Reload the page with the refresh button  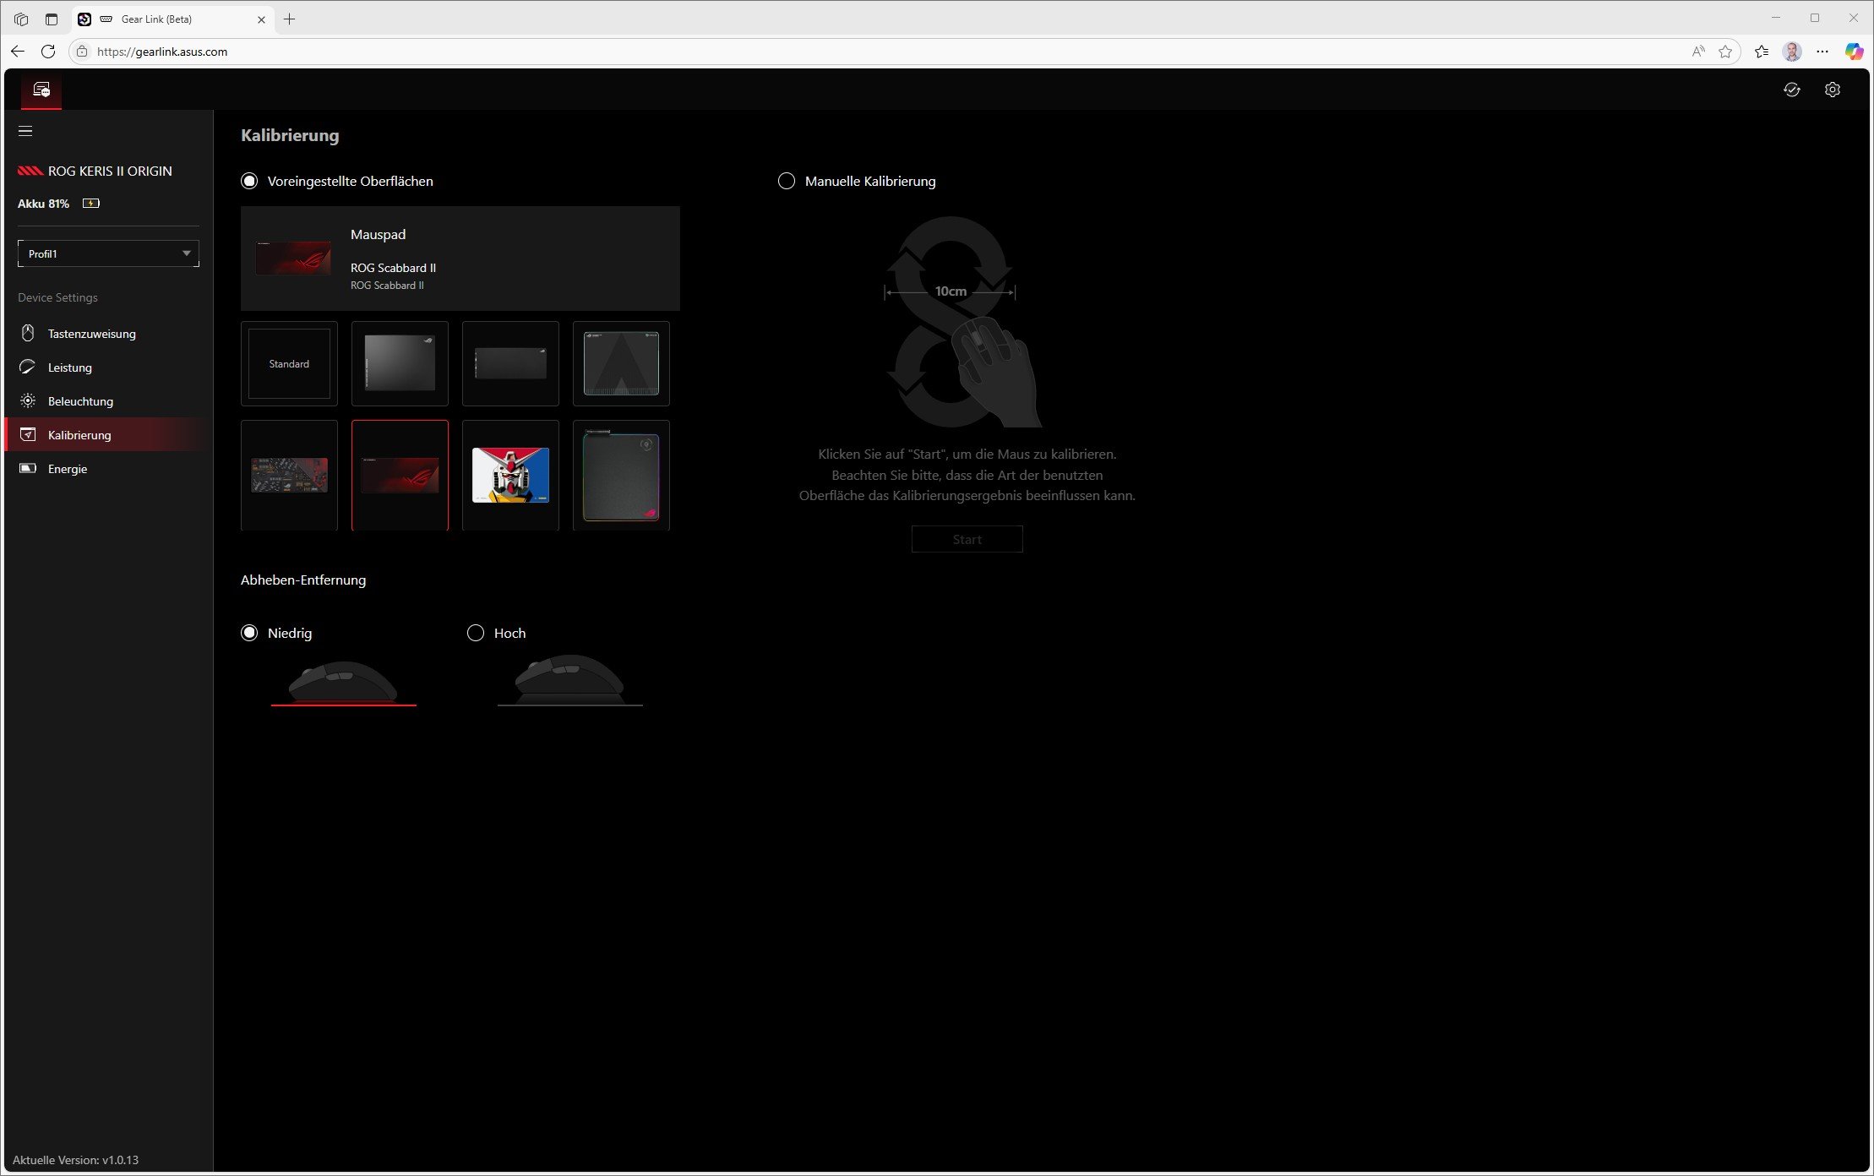click(x=48, y=52)
